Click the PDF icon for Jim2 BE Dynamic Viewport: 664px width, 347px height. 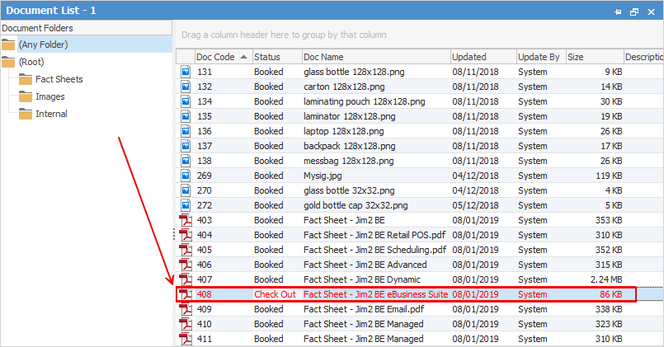click(x=186, y=279)
